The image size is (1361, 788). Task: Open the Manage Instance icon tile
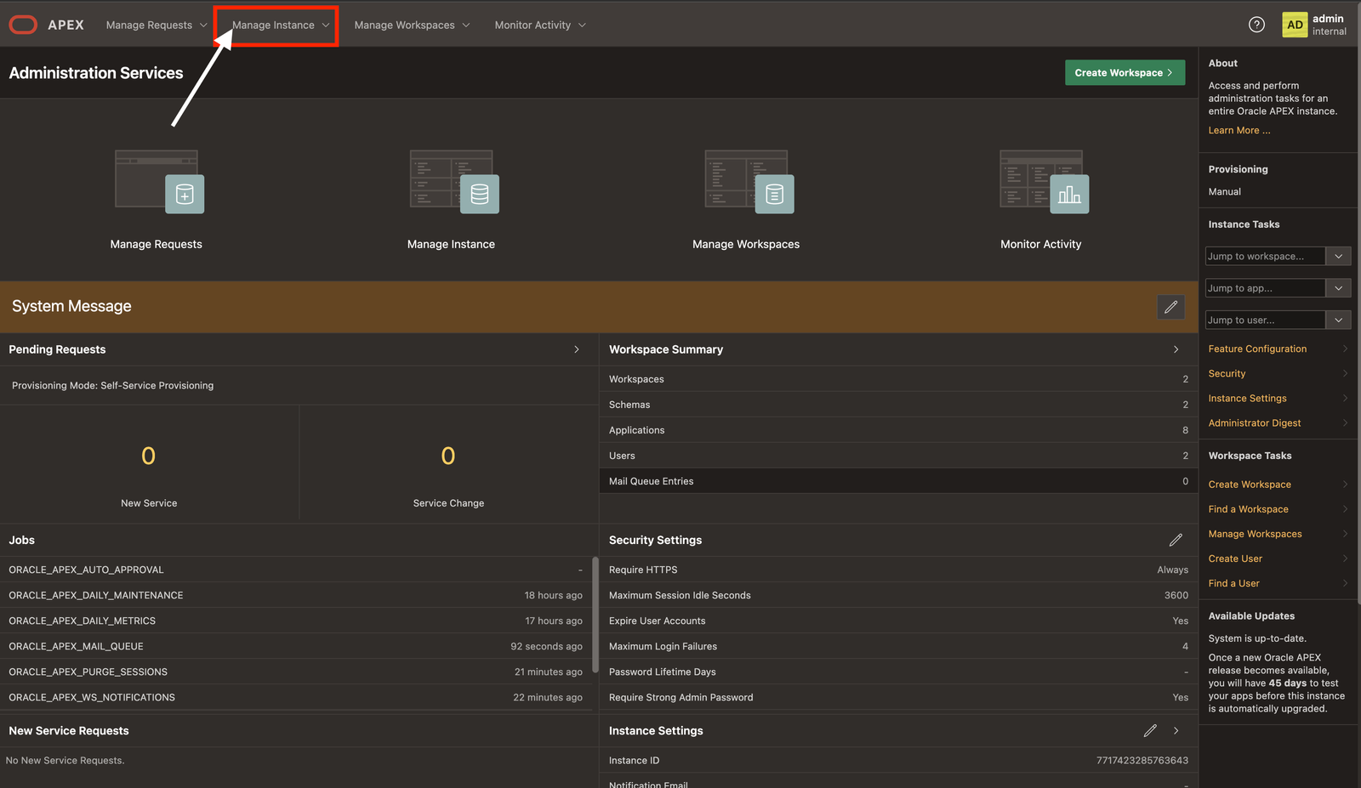[x=453, y=182]
